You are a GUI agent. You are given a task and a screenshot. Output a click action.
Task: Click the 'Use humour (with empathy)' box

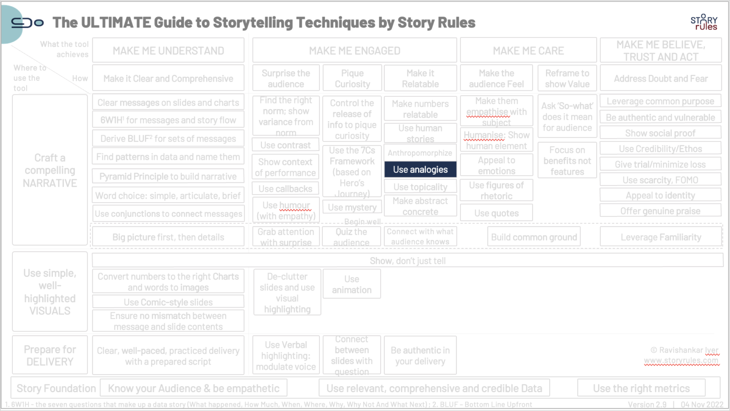pos(285,209)
